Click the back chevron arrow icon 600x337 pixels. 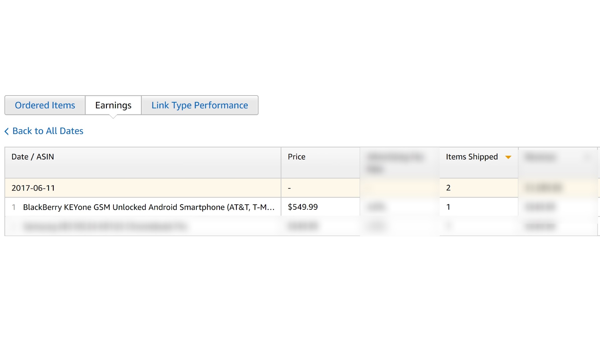[x=7, y=131]
